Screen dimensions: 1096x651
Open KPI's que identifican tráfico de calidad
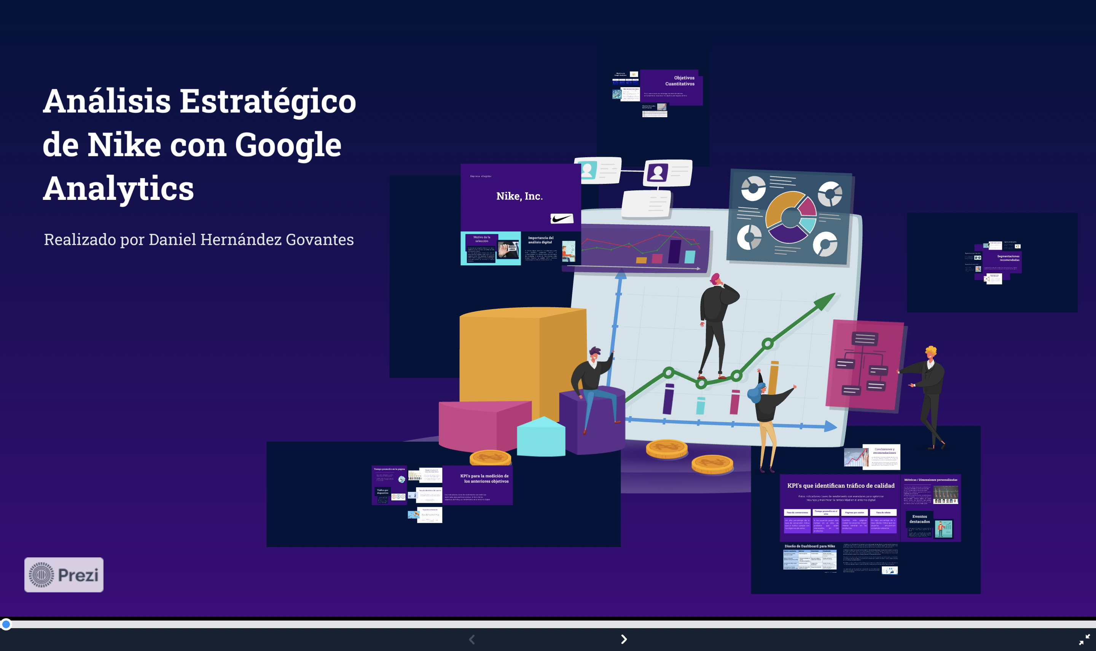point(840,507)
